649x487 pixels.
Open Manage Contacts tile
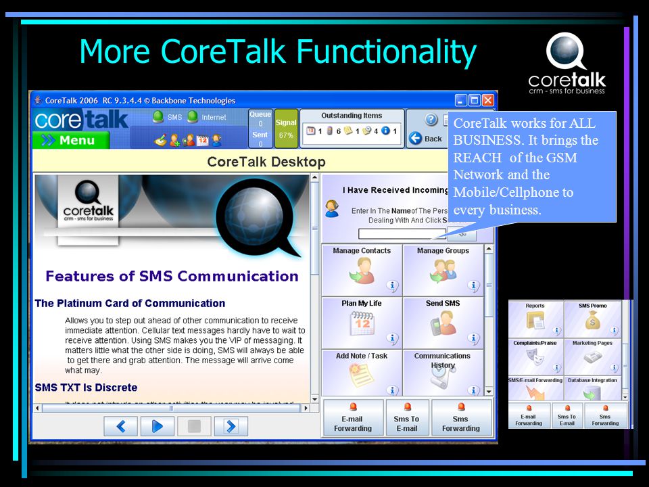tap(362, 270)
